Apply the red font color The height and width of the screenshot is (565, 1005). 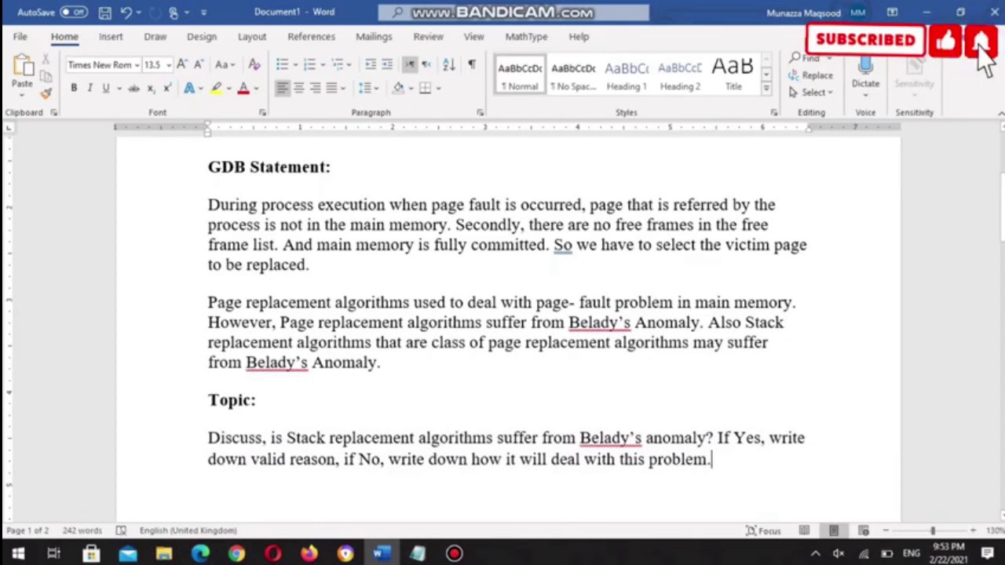pyautogui.click(x=243, y=88)
